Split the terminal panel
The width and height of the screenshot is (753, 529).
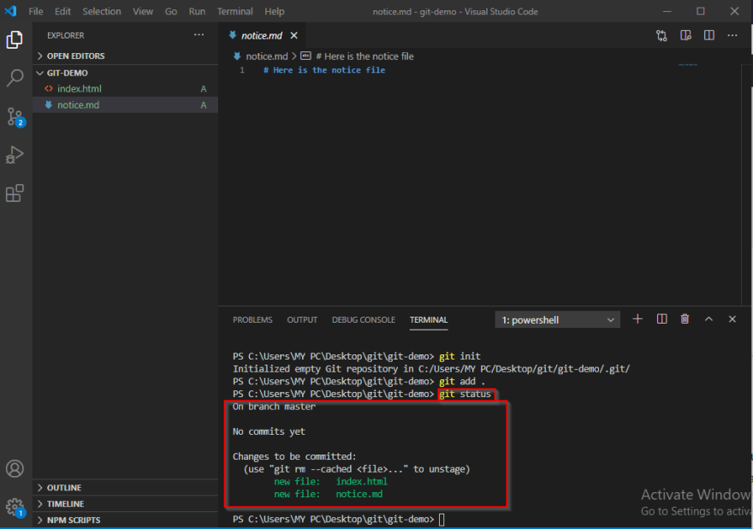click(661, 319)
